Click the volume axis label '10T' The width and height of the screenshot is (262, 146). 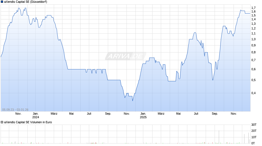coord(254,137)
